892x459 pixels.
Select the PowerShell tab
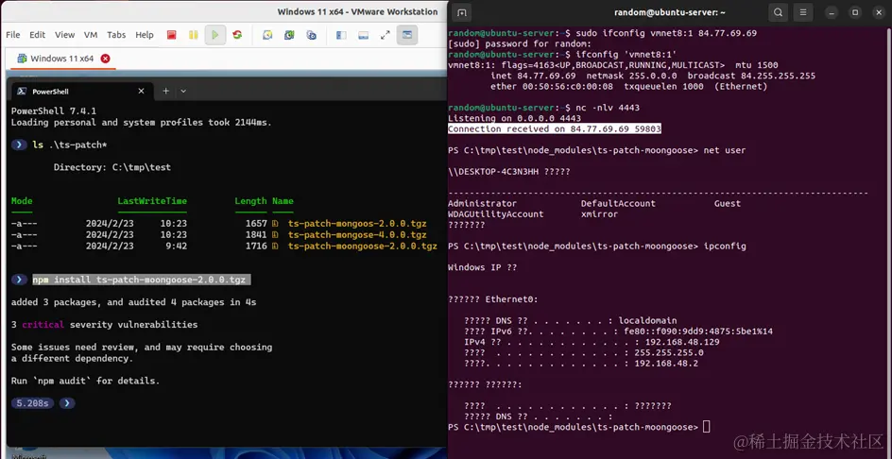click(x=81, y=91)
